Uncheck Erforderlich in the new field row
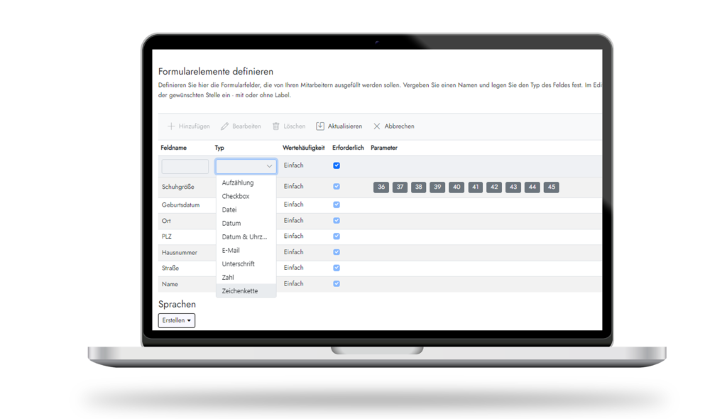 [x=337, y=165]
